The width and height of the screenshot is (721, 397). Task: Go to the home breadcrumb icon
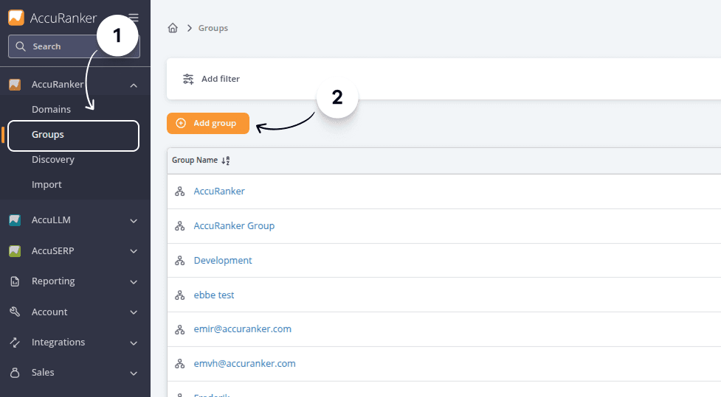pos(173,28)
